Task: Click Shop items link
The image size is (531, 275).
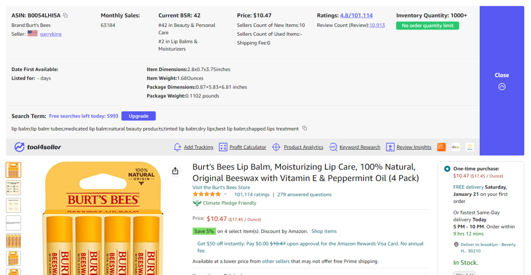Action: [324, 231]
